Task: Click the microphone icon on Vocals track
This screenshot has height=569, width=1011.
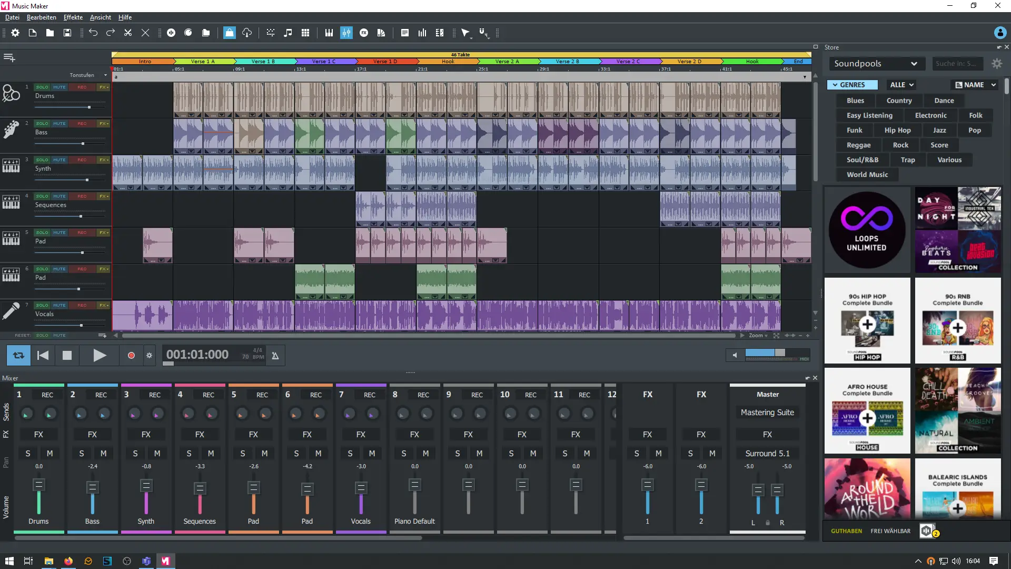Action: (12, 311)
